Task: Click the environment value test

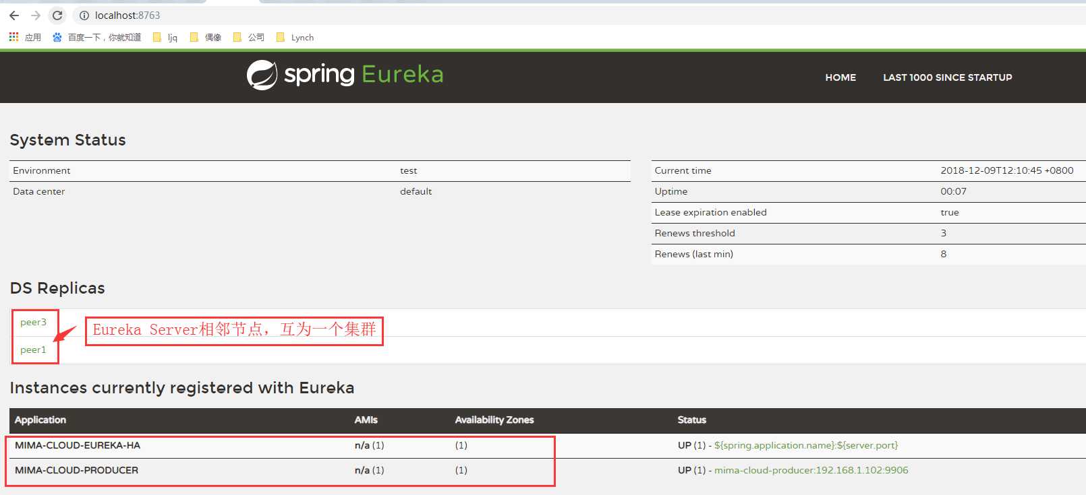Action: pos(409,170)
